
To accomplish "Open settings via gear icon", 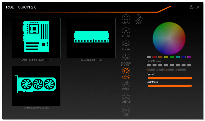I will click(x=192, y=7).
